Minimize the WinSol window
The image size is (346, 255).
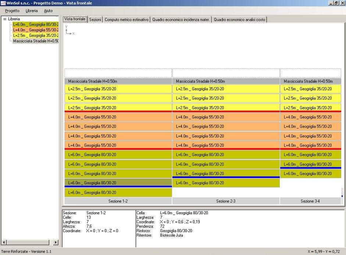(x=331, y=3)
